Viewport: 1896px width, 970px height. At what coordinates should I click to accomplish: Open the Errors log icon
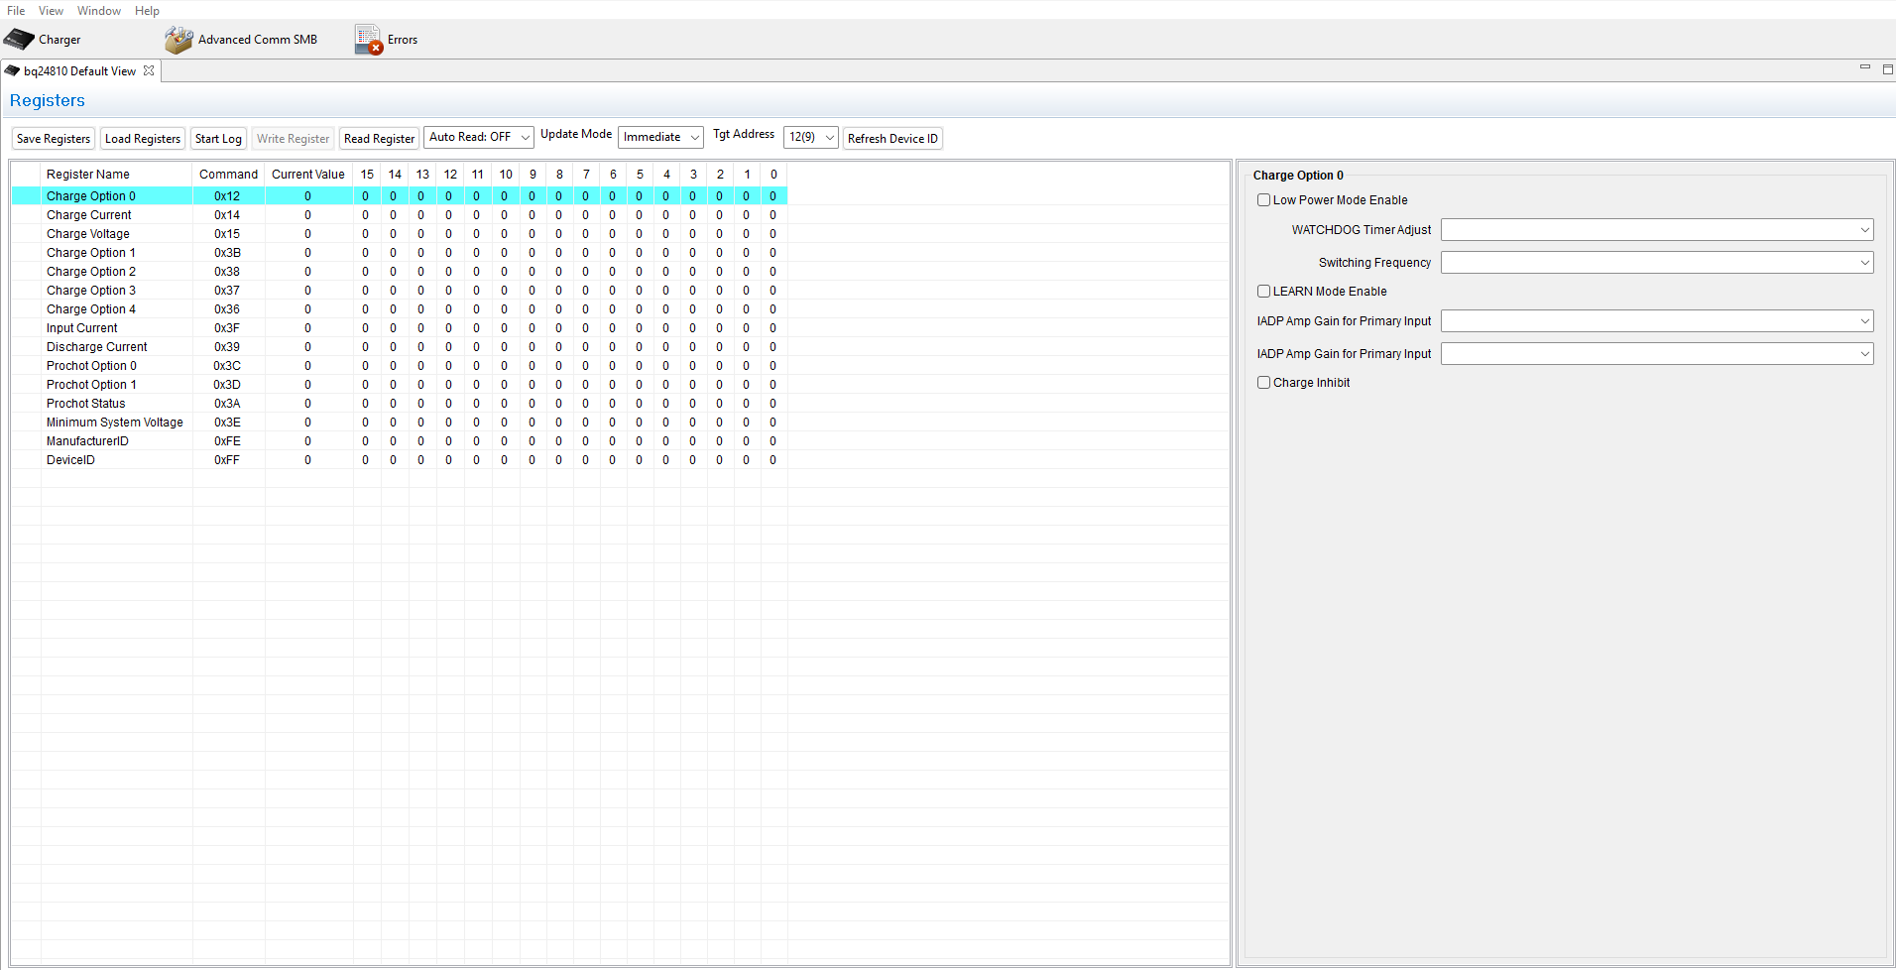click(x=368, y=40)
